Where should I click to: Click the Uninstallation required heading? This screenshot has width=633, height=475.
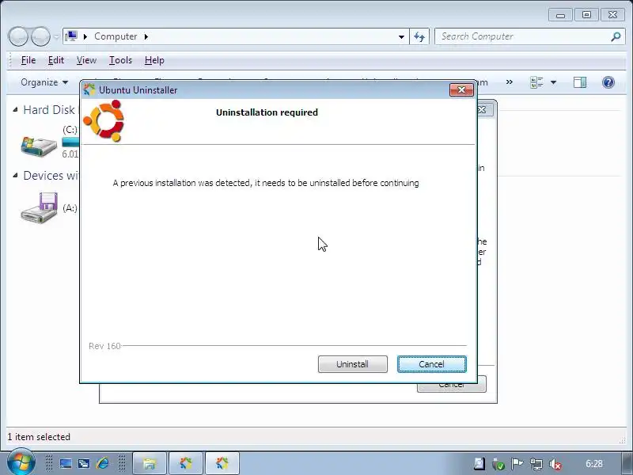click(x=267, y=112)
